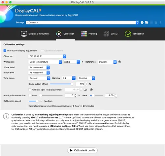Open the Tone curve Custom dropdown
Image resolution: width=165 pixels, height=156 pixels.
39,78
